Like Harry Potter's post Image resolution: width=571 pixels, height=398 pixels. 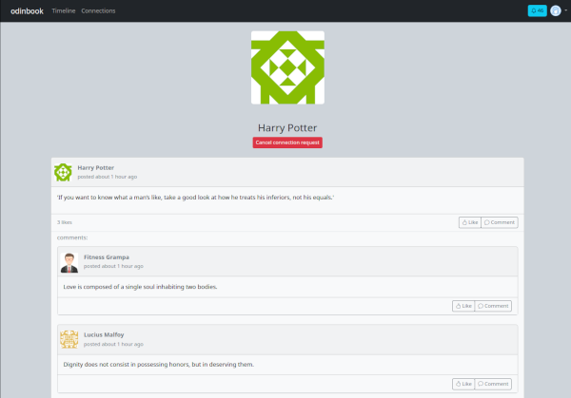(470, 222)
